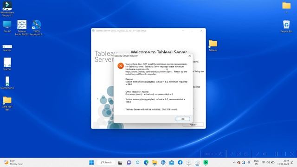Open Task View from the taskbar
297x167 pixels.
click(x=120, y=162)
